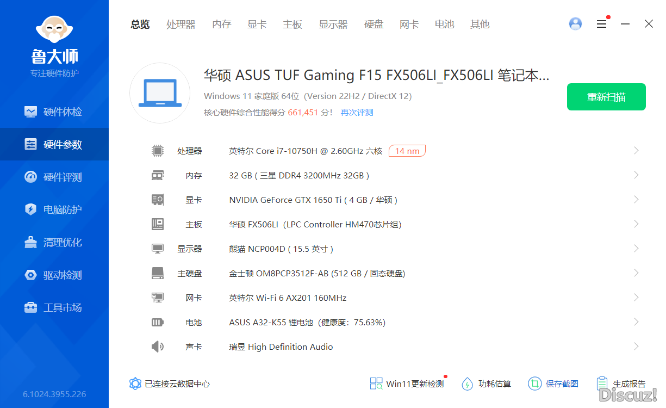Image resolution: width=666 pixels, height=408 pixels.
Task: Expand the 显卡 row chevron
Action: click(636, 200)
